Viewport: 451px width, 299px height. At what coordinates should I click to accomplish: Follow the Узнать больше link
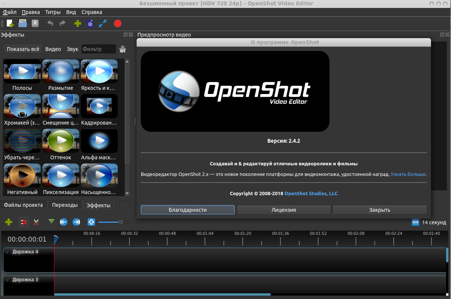coord(408,174)
